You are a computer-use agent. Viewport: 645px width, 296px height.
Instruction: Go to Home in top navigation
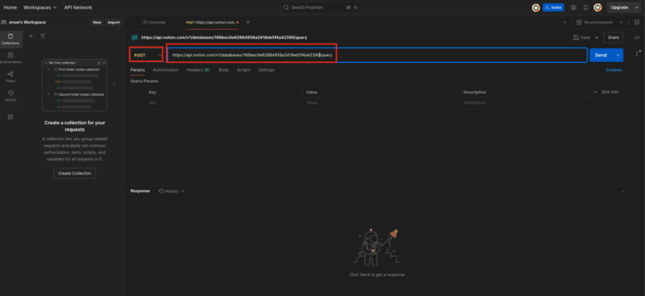tap(10, 7)
